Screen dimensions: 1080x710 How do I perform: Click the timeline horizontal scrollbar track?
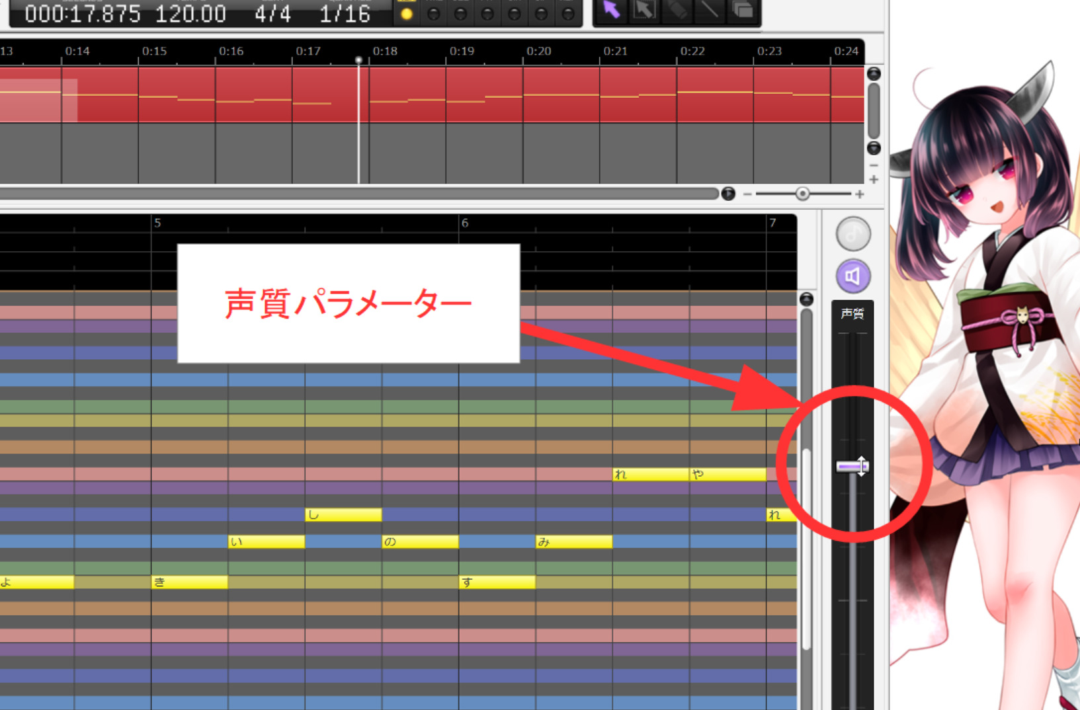pos(359,194)
